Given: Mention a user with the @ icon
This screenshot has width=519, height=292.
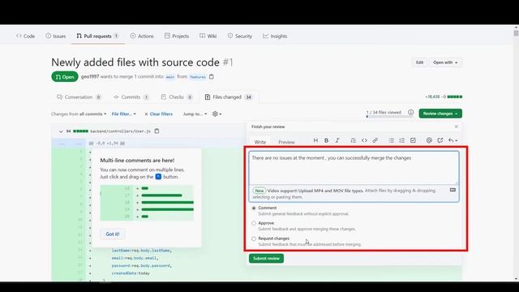Looking at the screenshot, I should [x=429, y=140].
